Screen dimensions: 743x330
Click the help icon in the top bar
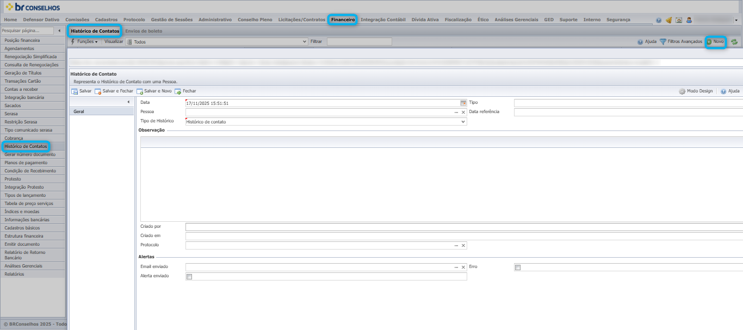[x=659, y=20]
